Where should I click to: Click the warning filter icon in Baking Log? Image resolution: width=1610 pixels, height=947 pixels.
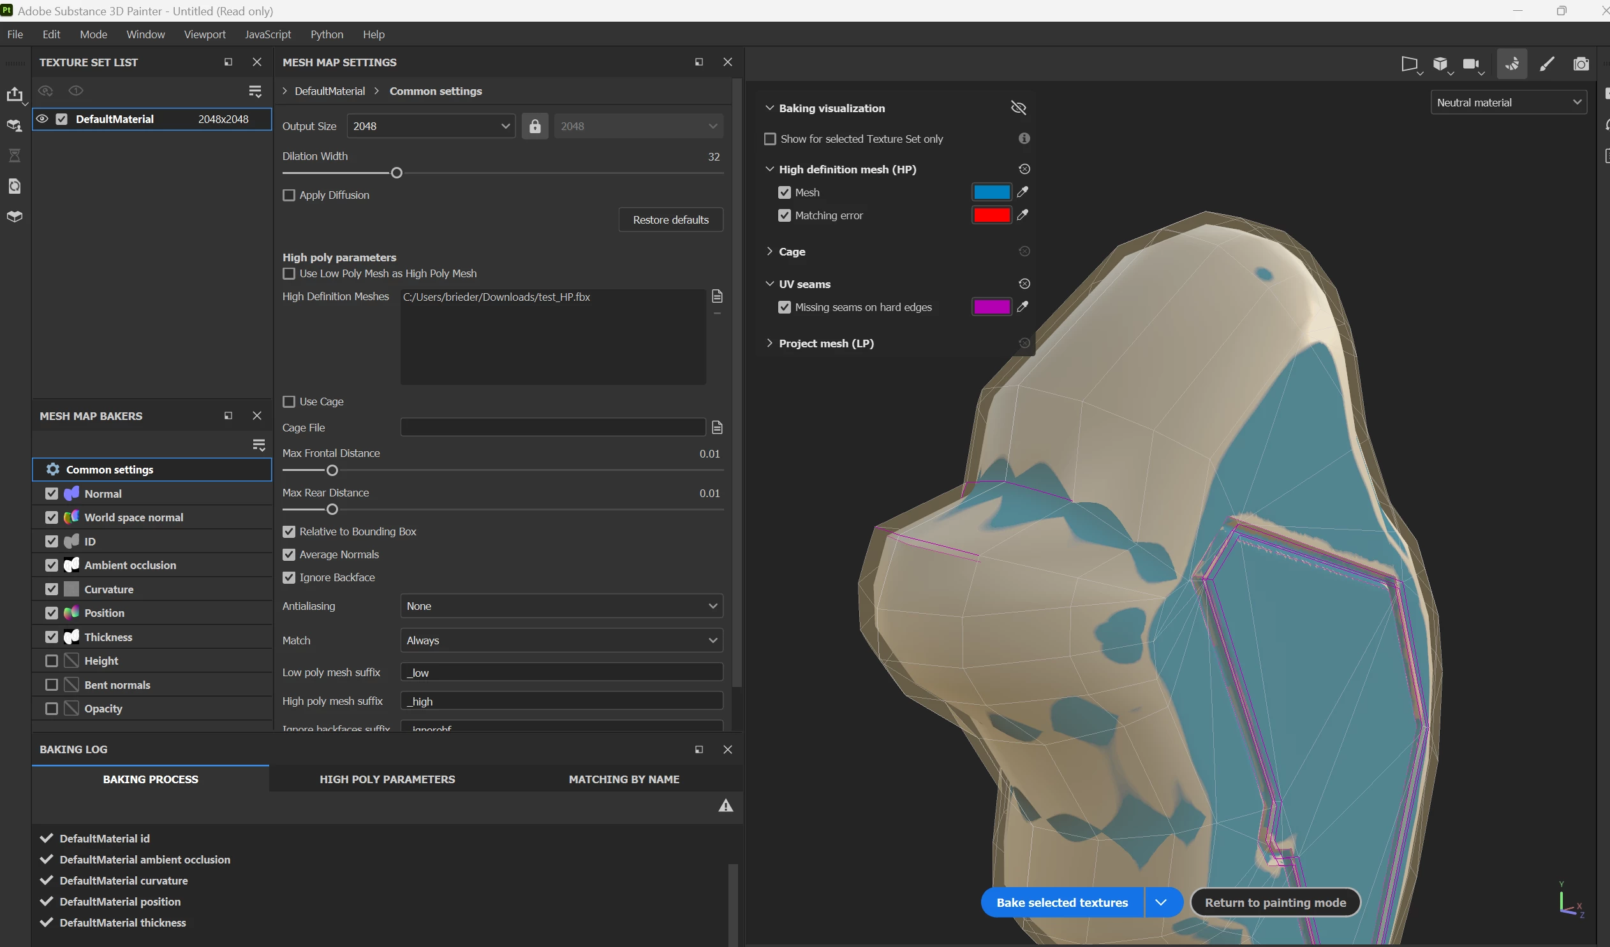(x=726, y=806)
